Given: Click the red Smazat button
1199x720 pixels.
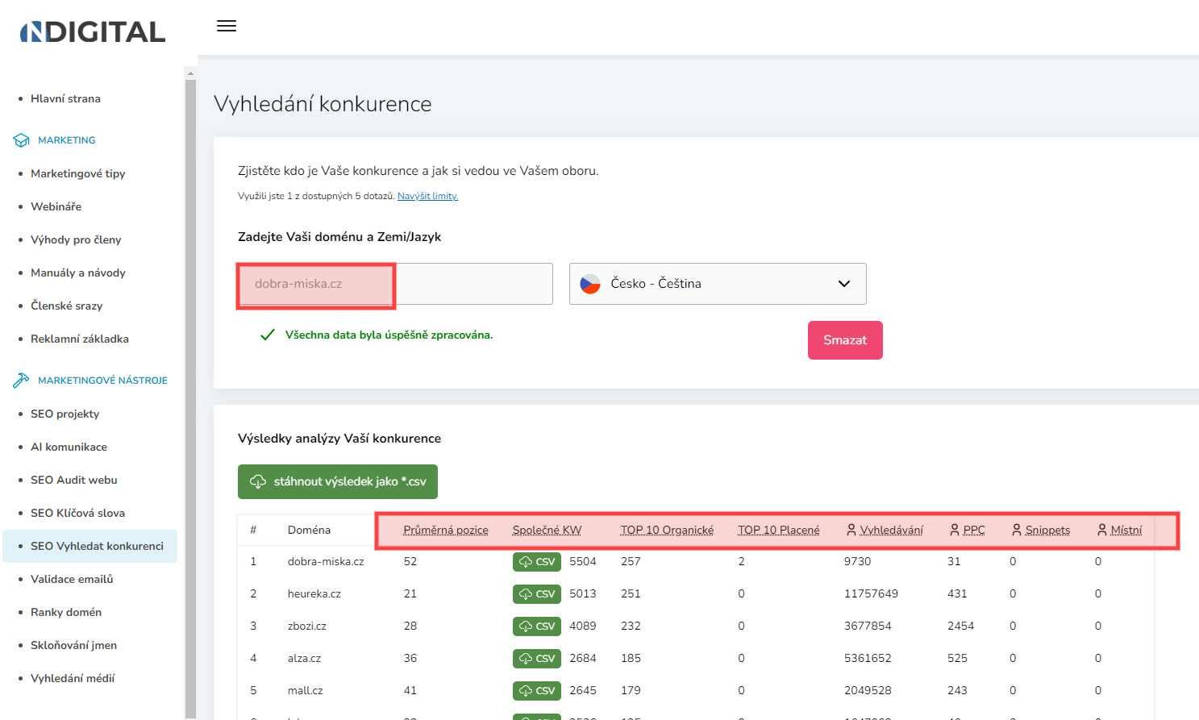Looking at the screenshot, I should [845, 340].
